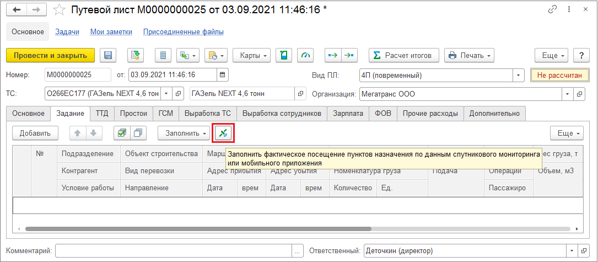Open calendar picker for document date
This screenshot has width=598, height=262.
point(222,74)
